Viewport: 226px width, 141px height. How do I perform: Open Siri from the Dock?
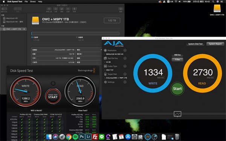[x=55, y=137]
